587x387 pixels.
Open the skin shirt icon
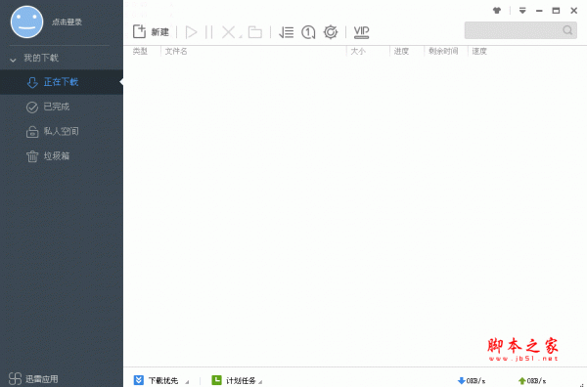pos(497,11)
